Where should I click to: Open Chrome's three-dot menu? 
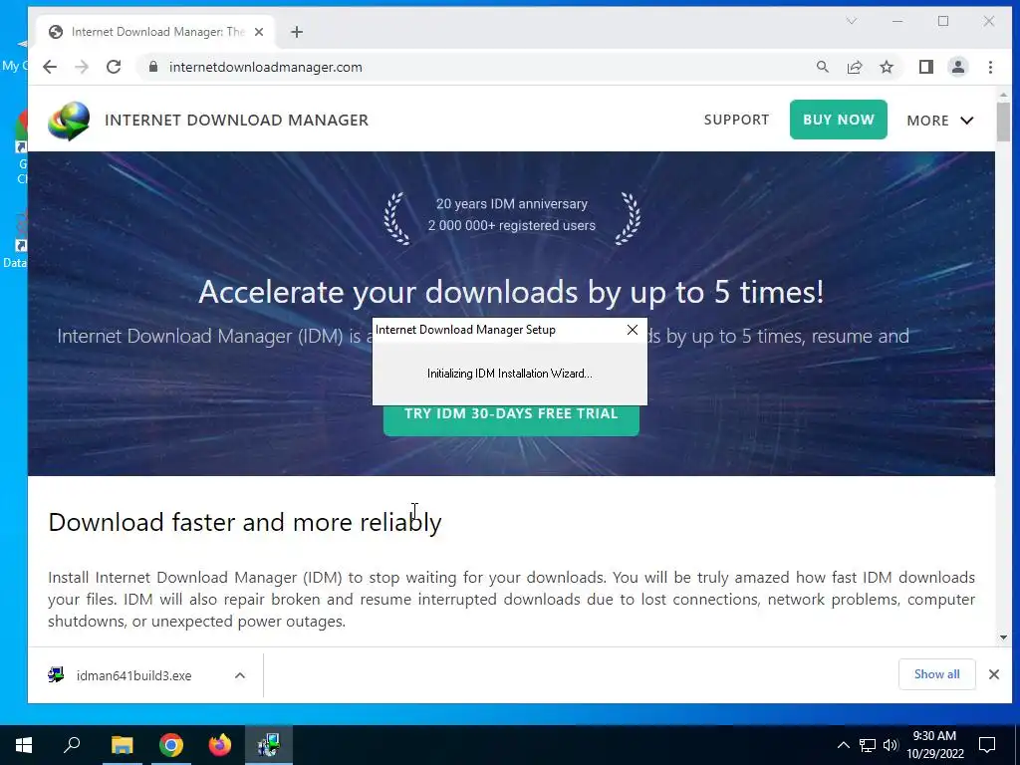coord(991,67)
